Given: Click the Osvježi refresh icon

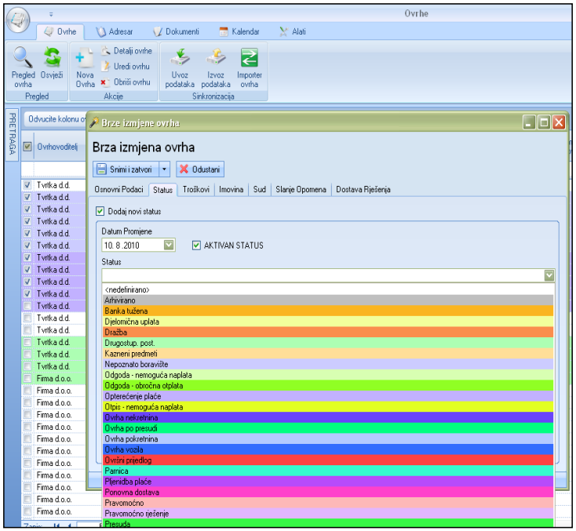Looking at the screenshot, I should click(52, 58).
